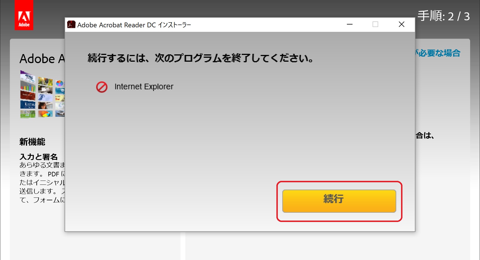Click the Acrobat Reader icon in title bar
Viewport: 480px width, 260px height.
point(71,25)
